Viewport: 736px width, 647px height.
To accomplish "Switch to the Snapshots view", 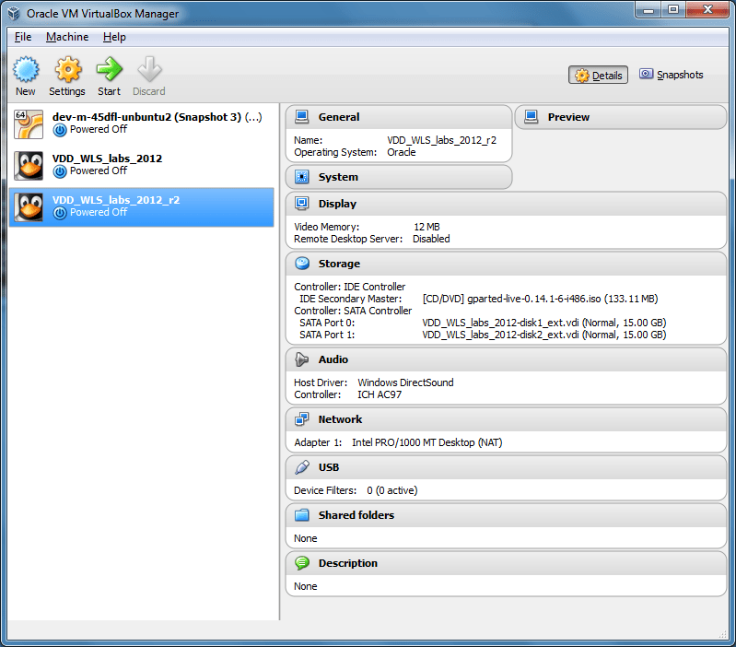I will point(671,75).
